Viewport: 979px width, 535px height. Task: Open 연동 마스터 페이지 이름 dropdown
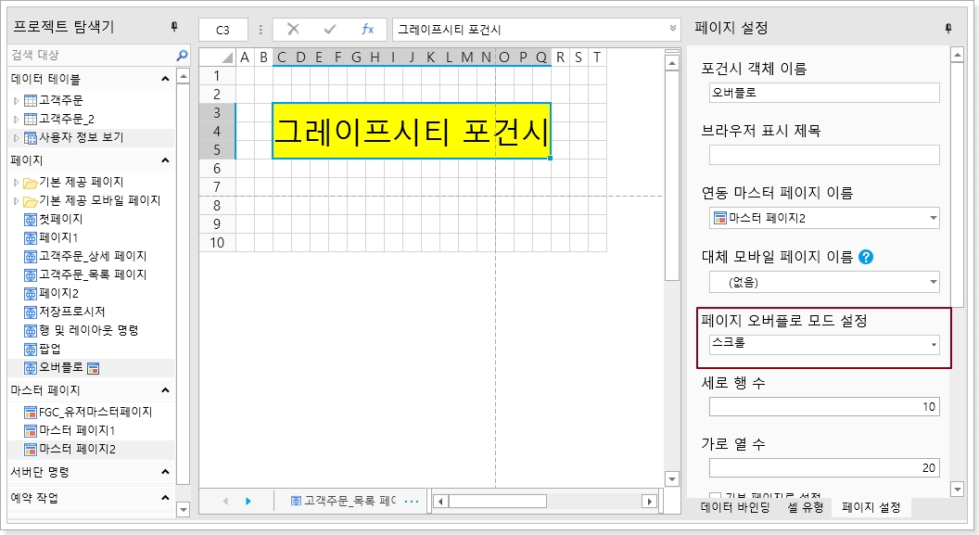click(933, 219)
